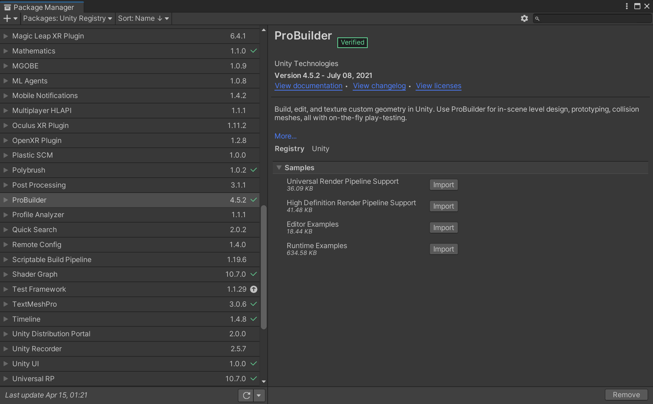Open the View changelog link
The image size is (653, 404).
pos(379,86)
